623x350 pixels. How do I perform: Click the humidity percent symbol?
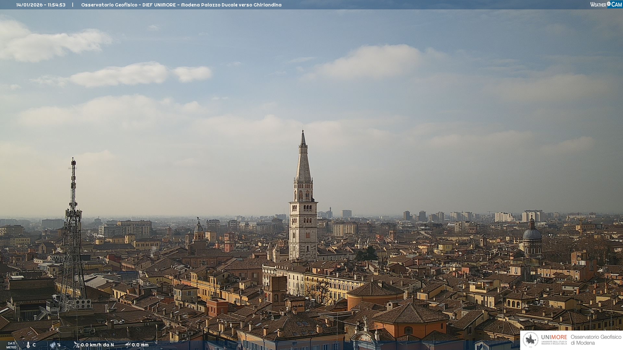(x=59, y=345)
